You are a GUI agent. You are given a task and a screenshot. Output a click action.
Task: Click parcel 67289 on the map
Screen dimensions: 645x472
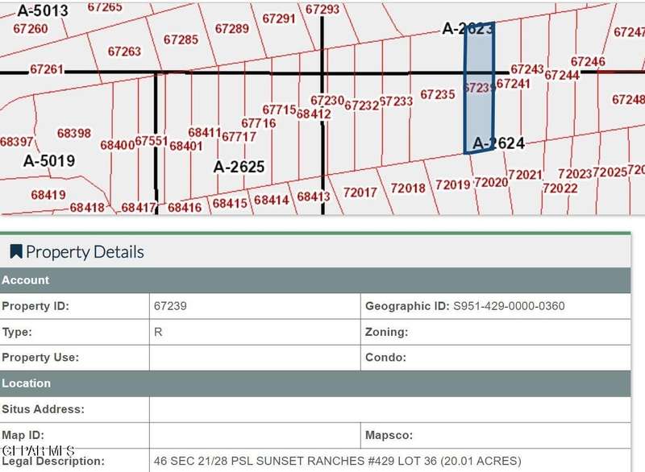231,28
